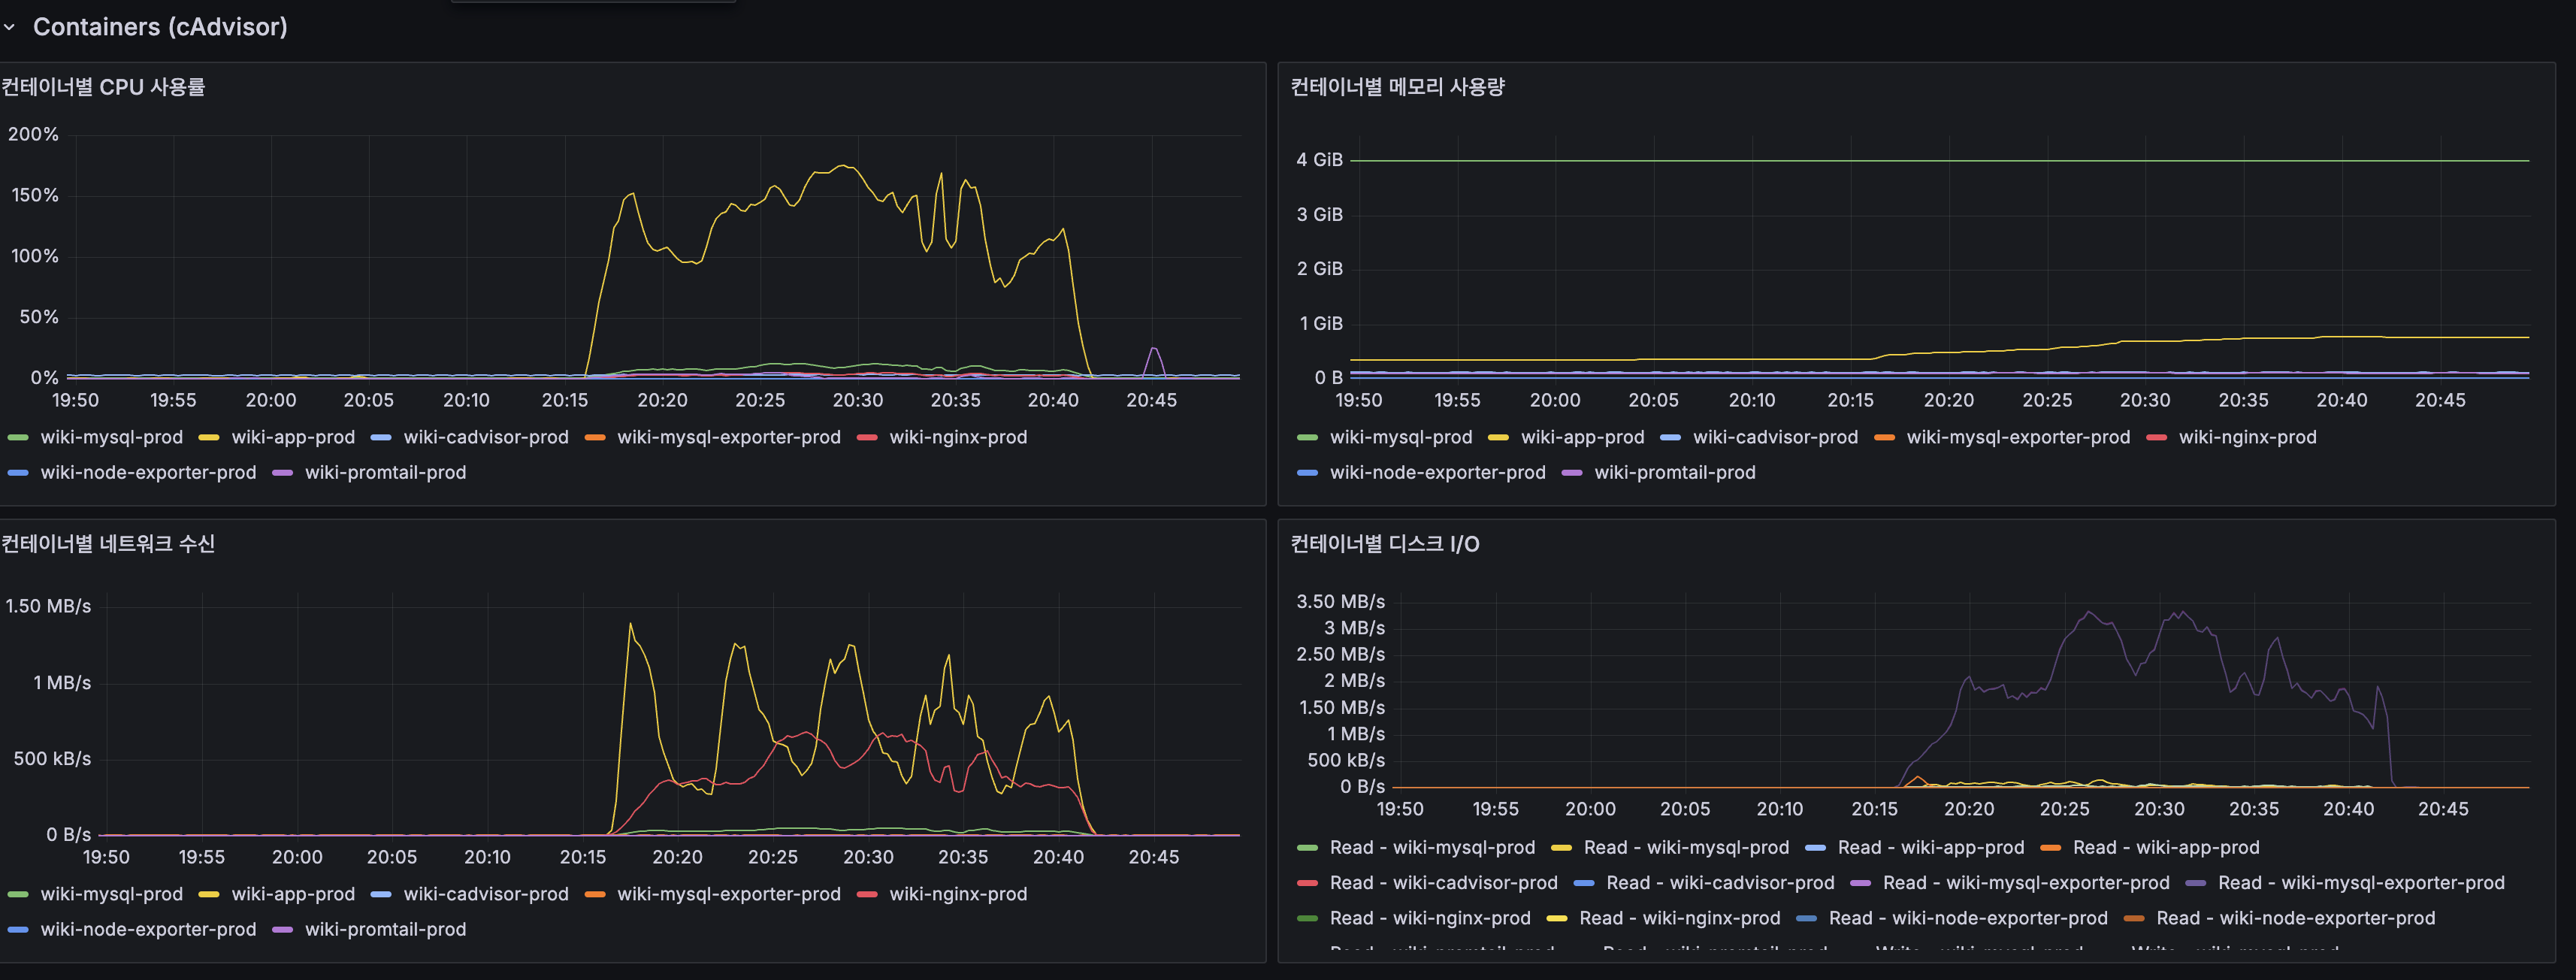Click the blue wiki-node-exporter-prod marker in CPU legend

[x=18, y=472]
